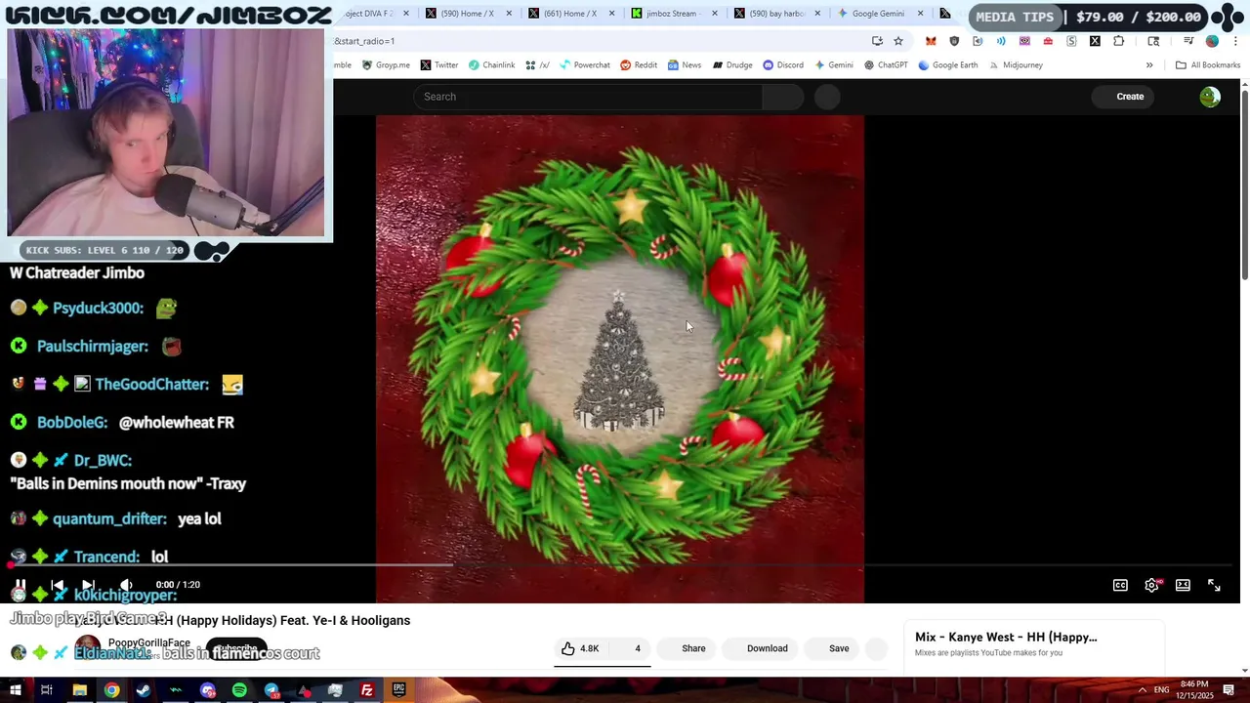The image size is (1250, 703).
Task: Click the Chrome icon on the taskbar
Action: pyautogui.click(x=112, y=690)
